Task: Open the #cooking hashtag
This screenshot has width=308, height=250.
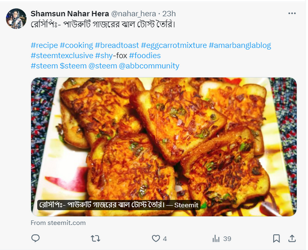Action: coord(77,45)
